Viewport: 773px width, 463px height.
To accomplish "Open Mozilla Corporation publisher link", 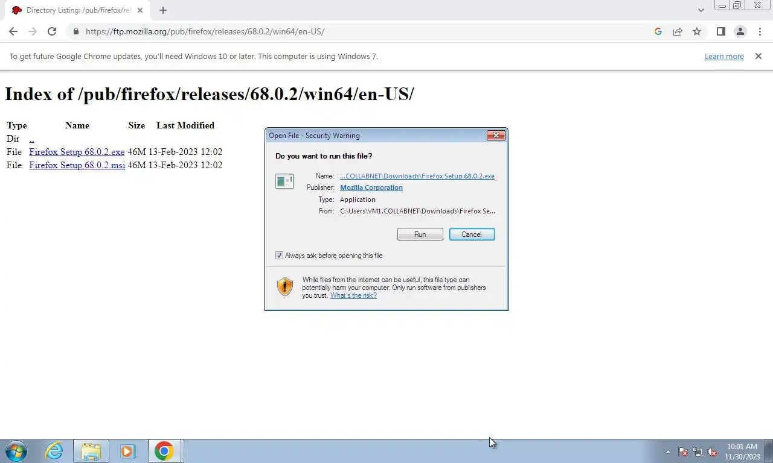I will [371, 187].
